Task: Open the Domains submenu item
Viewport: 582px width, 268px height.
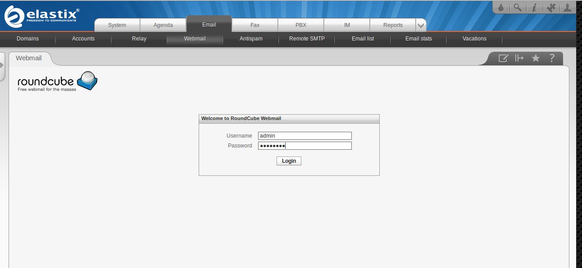Action: [28, 39]
